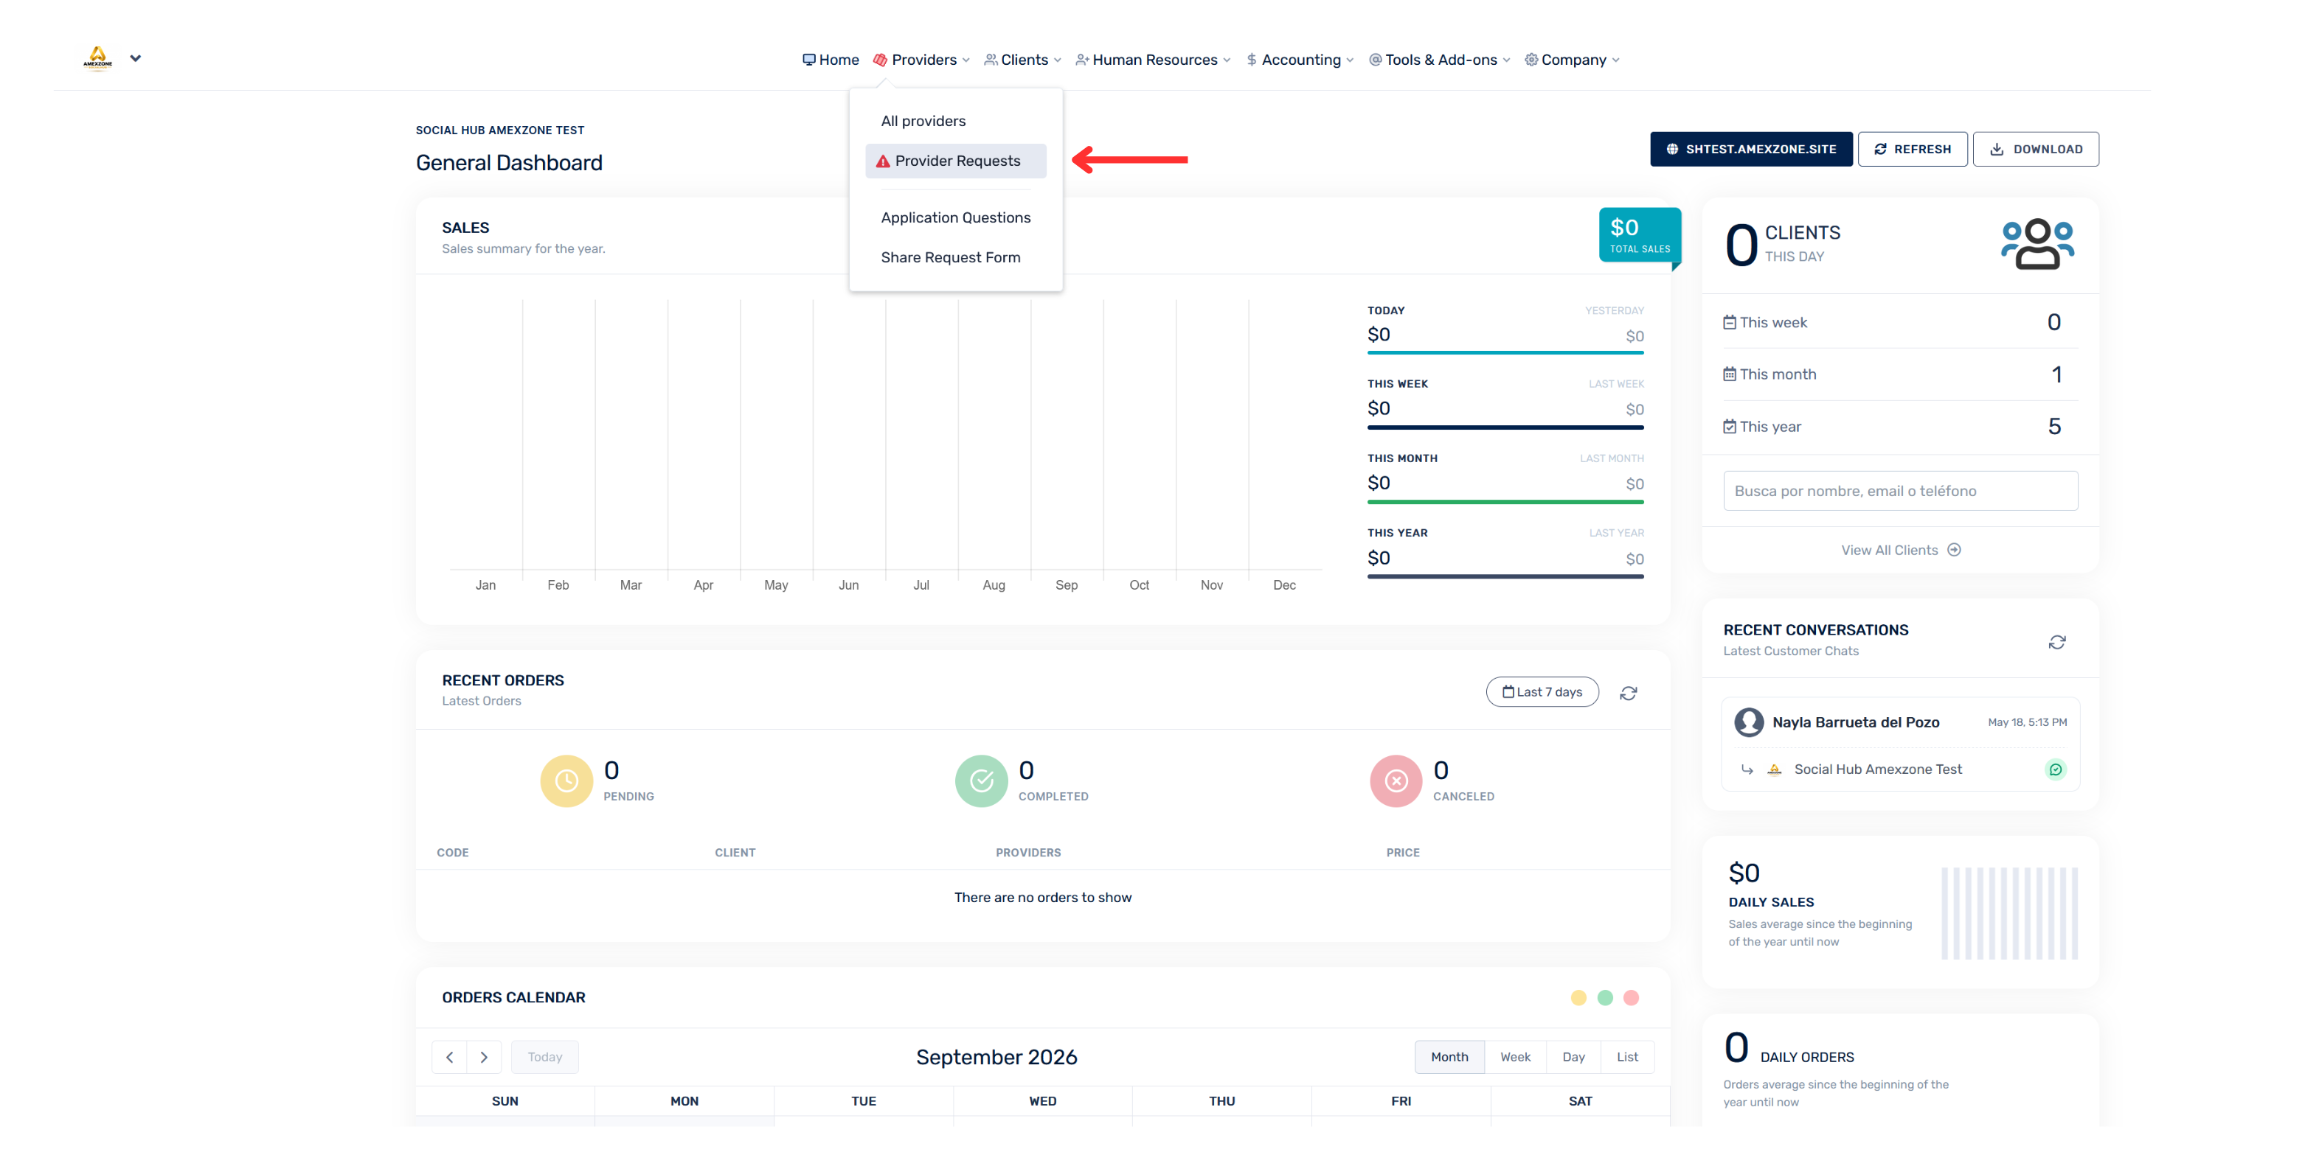Image resolution: width=2305 pixels, height=1152 pixels.
Task: Expand the Company chevron arrow
Action: [1615, 61]
